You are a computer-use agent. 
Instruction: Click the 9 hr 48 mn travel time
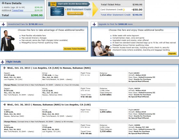click(x=86, y=97)
